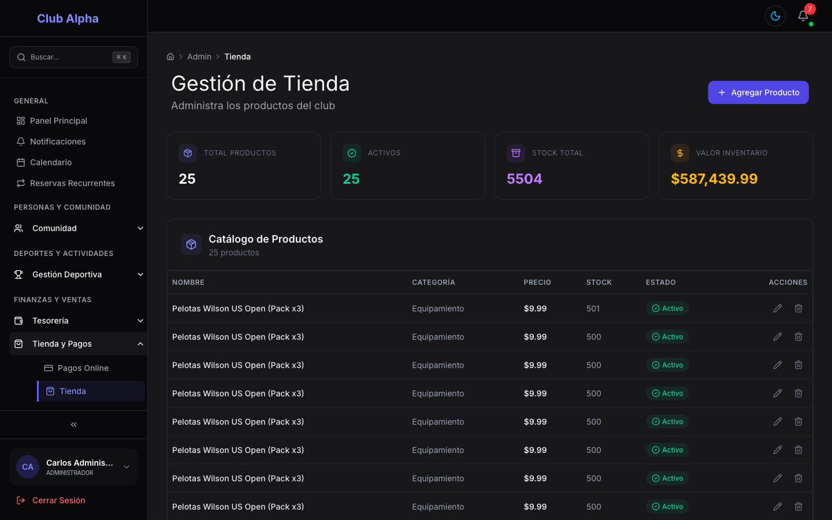832x520 pixels.
Task: Toggle dark mode with the moon icon
Action: click(x=775, y=16)
